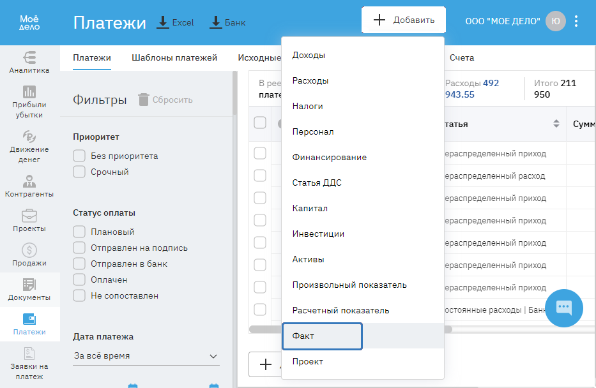Open the support chat bubble
This screenshot has height=388, width=596.
click(x=563, y=308)
